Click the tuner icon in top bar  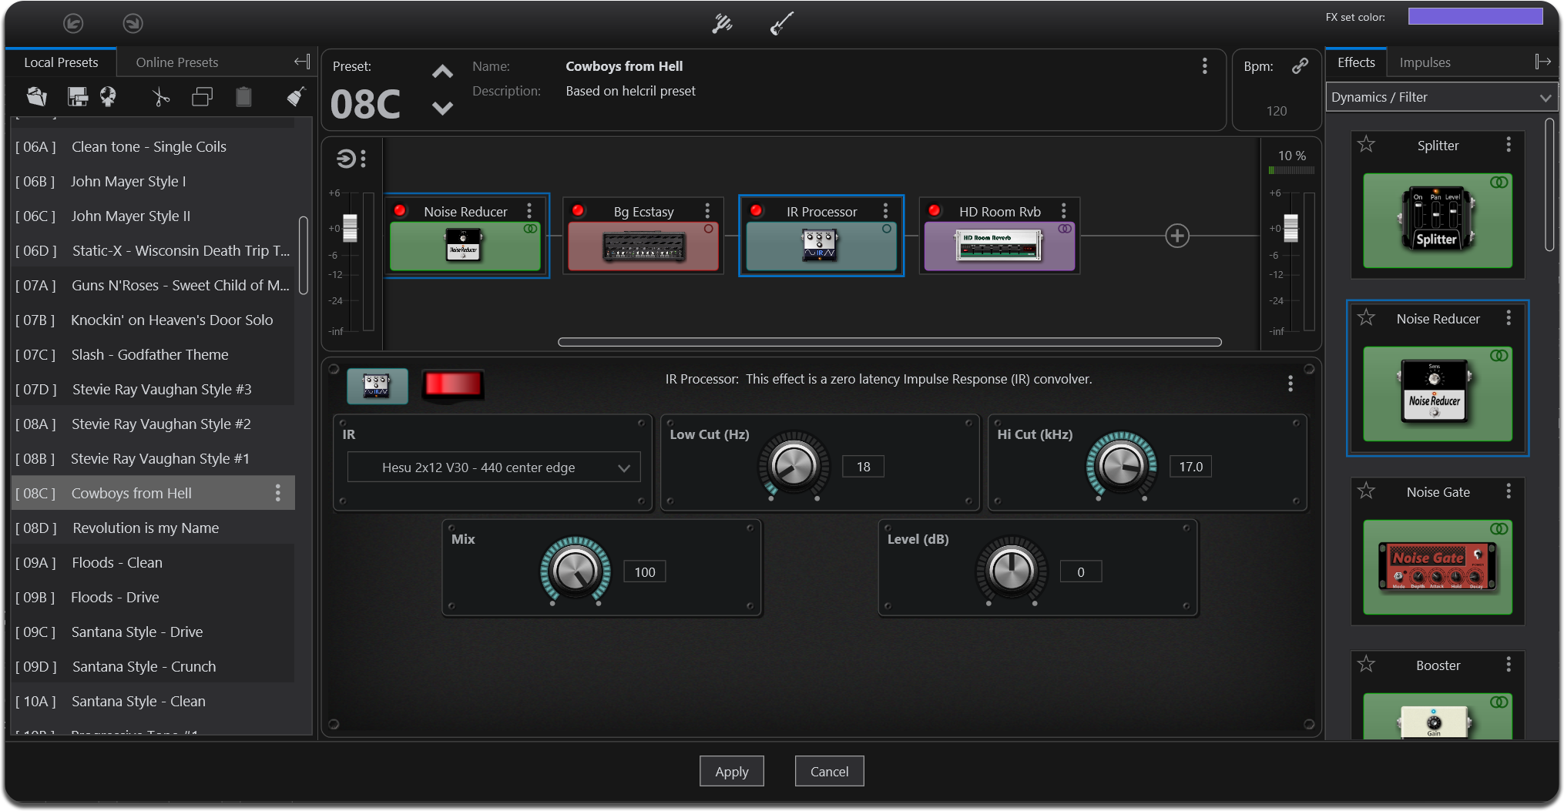coord(722,24)
